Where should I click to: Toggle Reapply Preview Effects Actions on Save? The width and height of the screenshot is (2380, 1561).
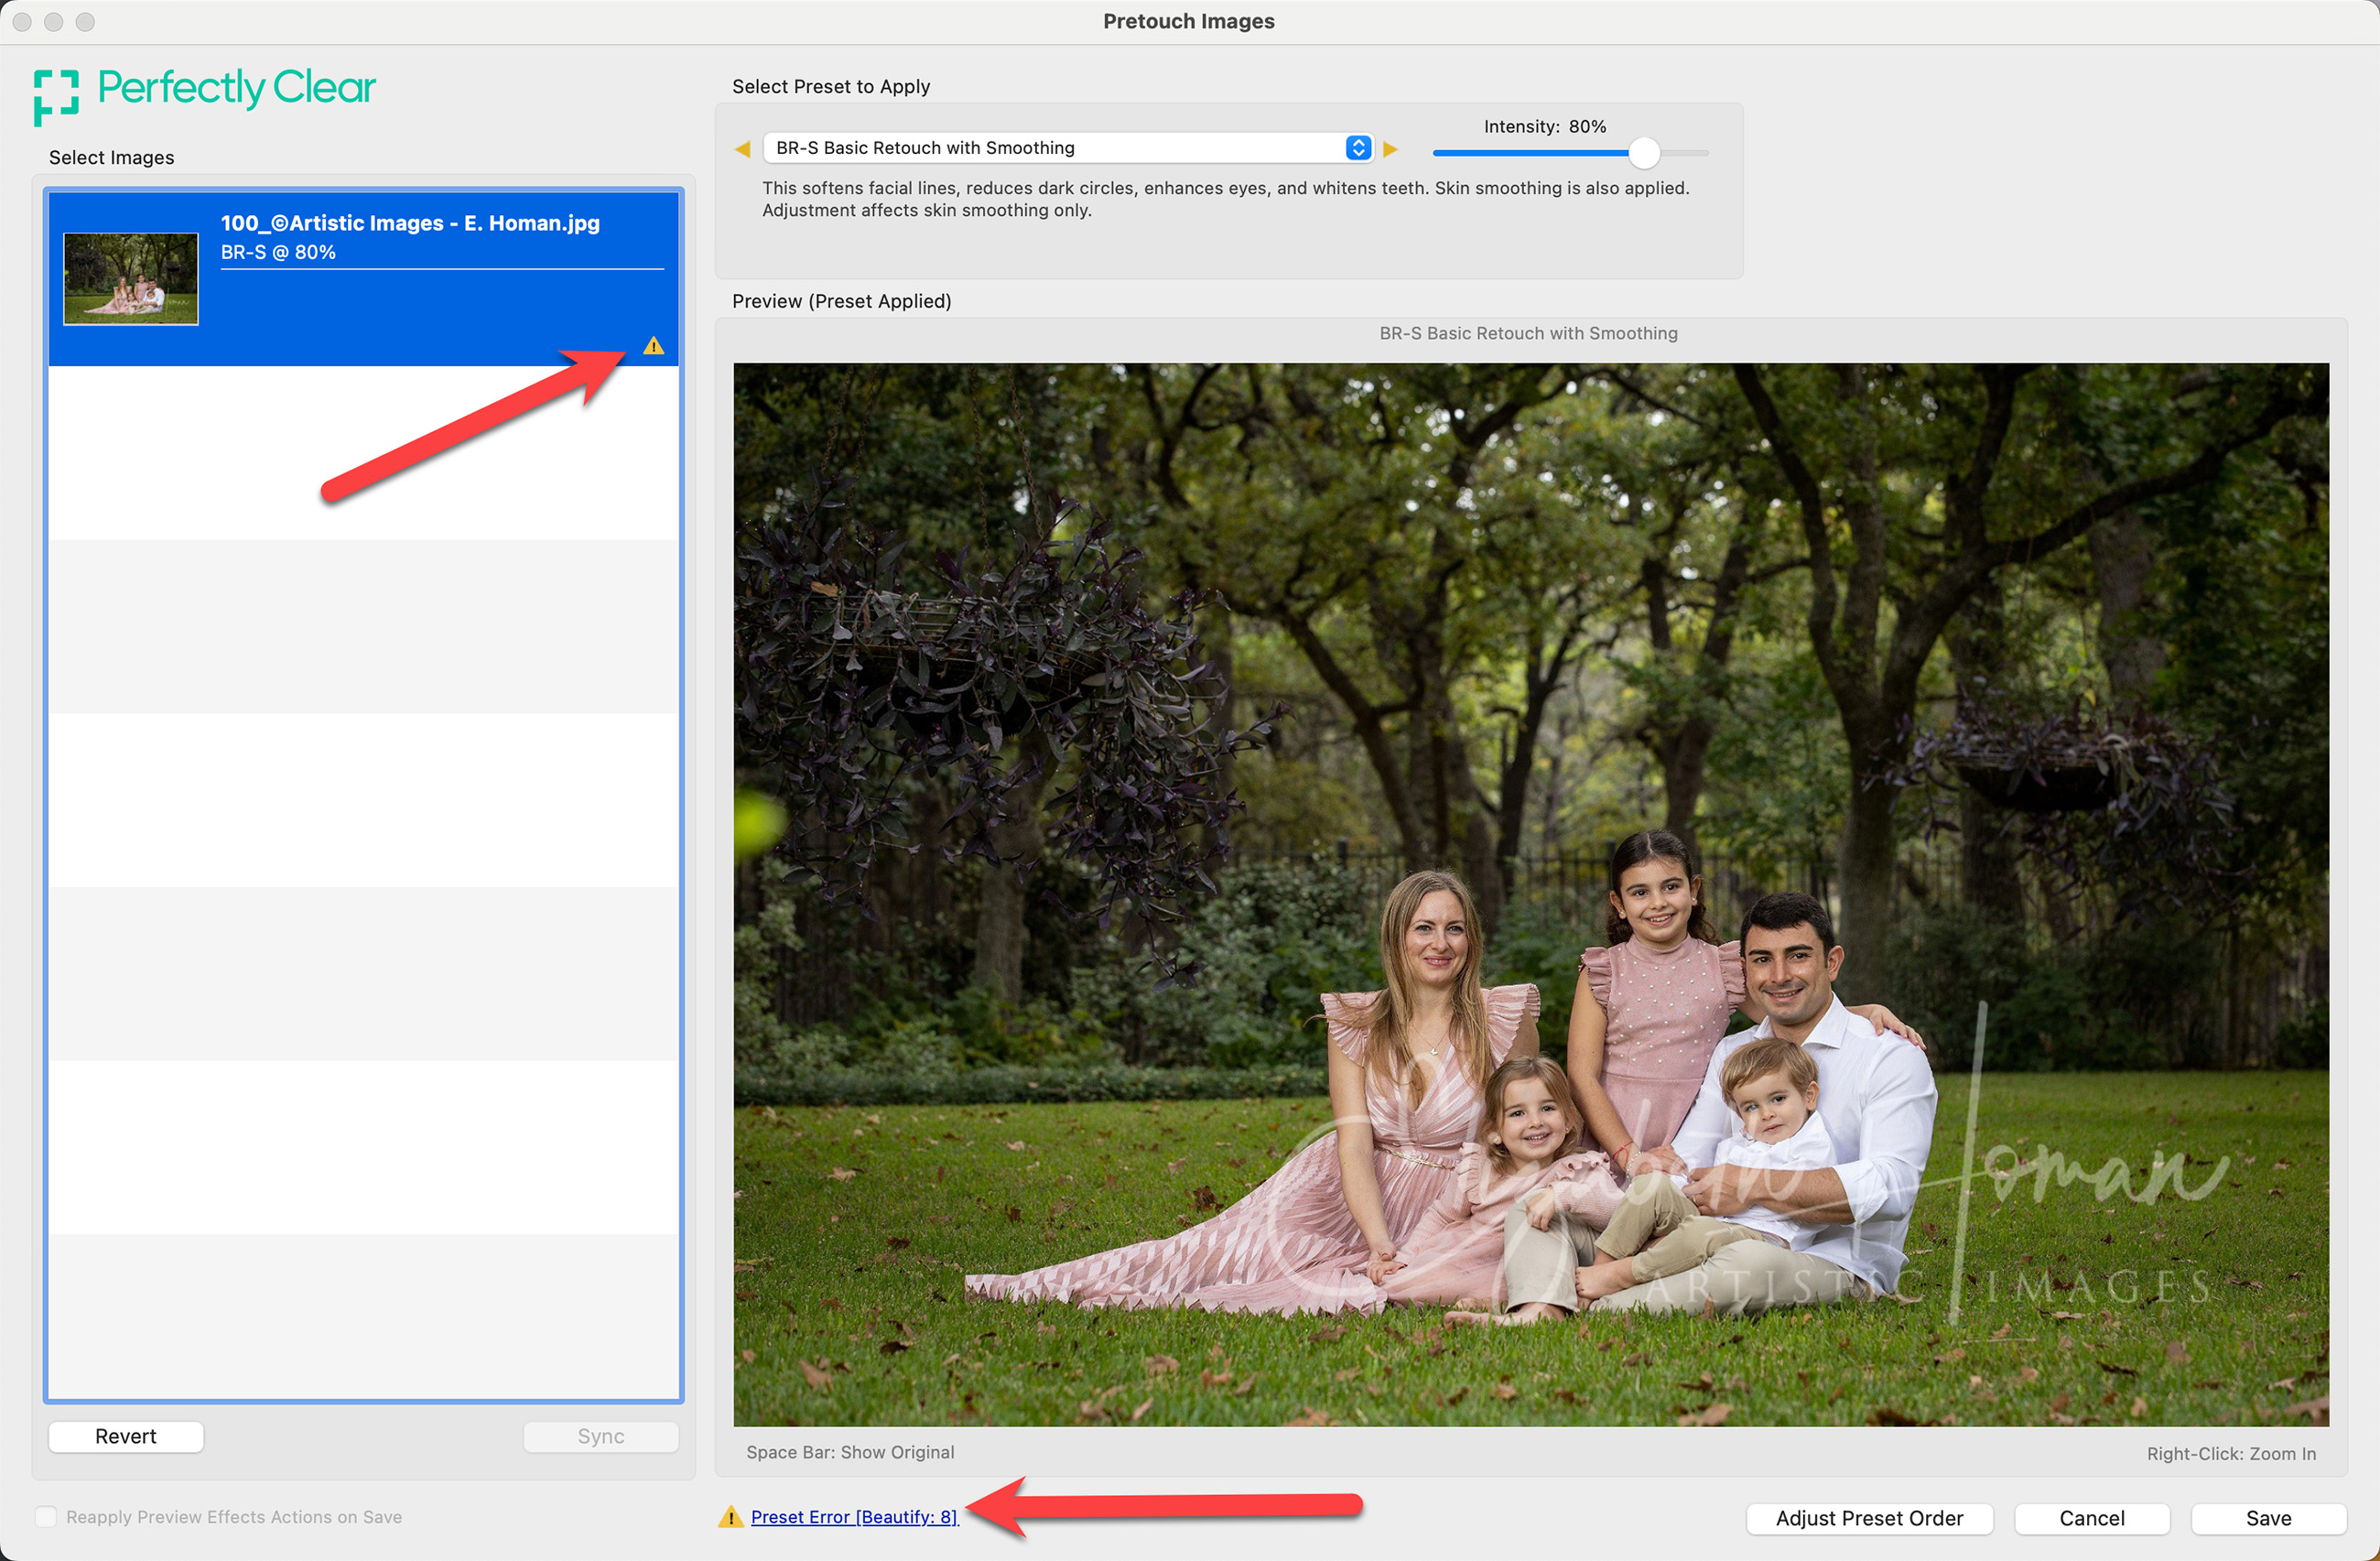click(x=46, y=1517)
